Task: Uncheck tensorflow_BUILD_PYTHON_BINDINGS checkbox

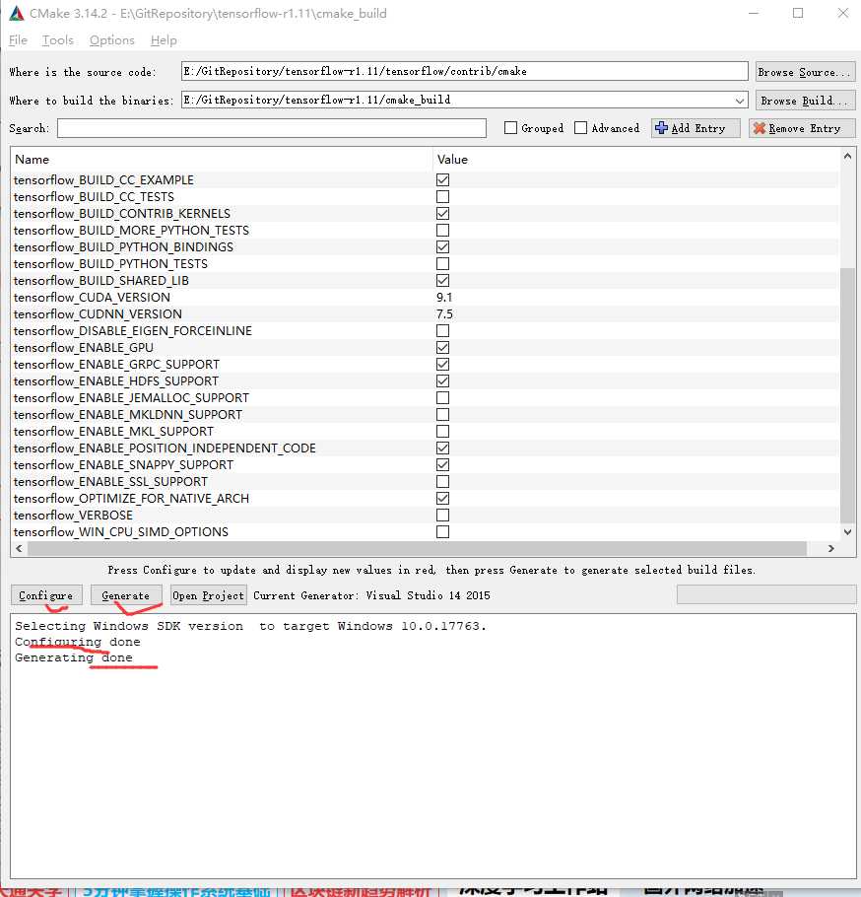Action: 442,246
